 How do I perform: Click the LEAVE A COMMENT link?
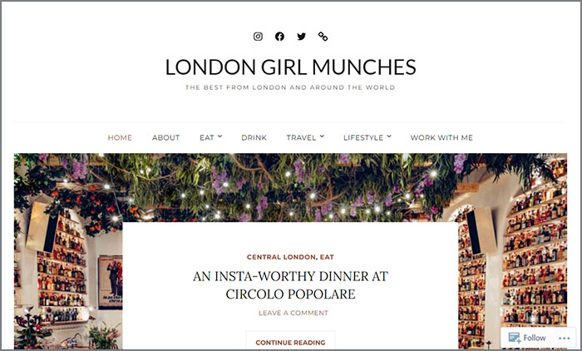click(293, 313)
